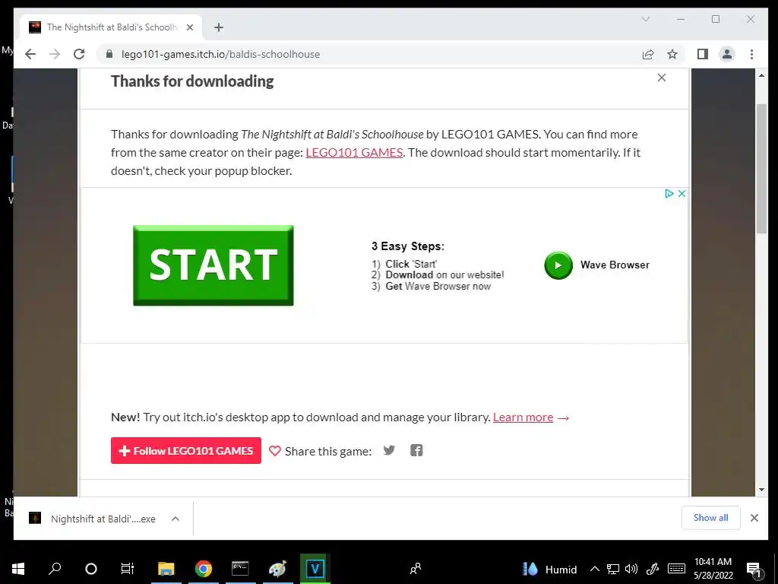Close the advertisement with the X
Viewport: 778px width, 584px height.
682,194
